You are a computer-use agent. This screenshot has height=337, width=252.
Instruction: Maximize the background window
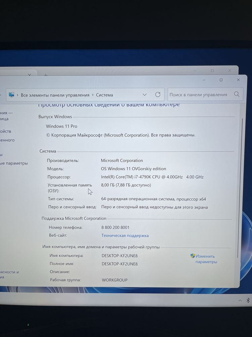coord(212,70)
